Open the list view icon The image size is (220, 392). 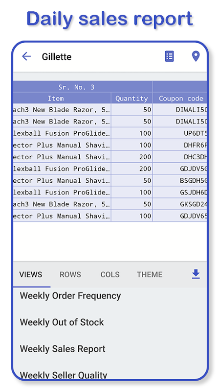169,56
